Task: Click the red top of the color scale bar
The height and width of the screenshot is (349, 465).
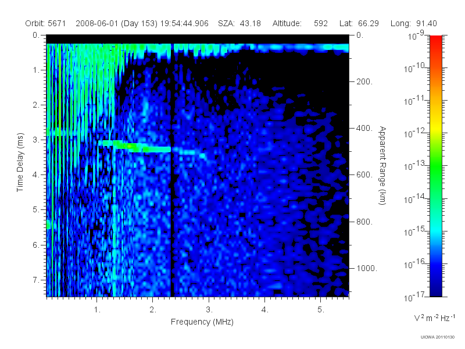Action: pyautogui.click(x=435, y=40)
